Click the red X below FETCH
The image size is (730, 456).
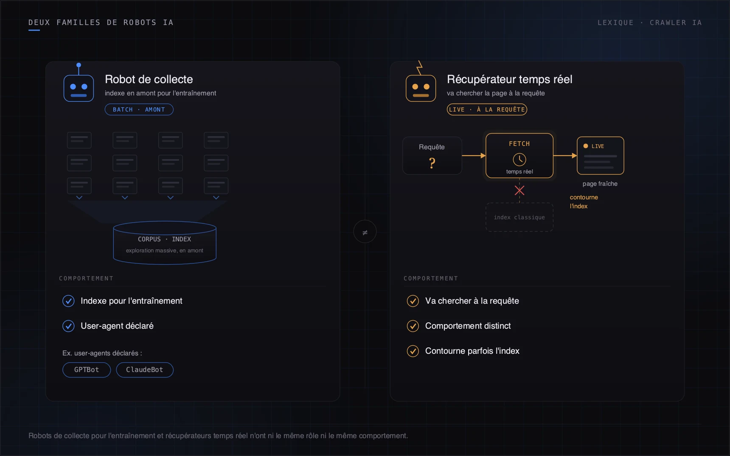519,190
